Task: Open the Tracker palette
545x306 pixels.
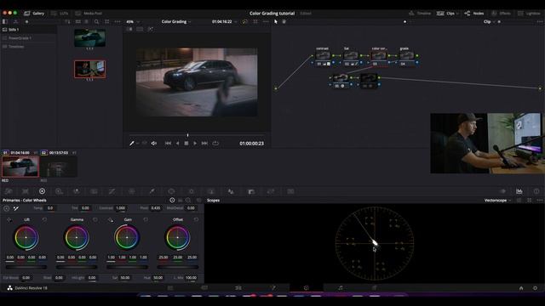Action: tap(191, 191)
